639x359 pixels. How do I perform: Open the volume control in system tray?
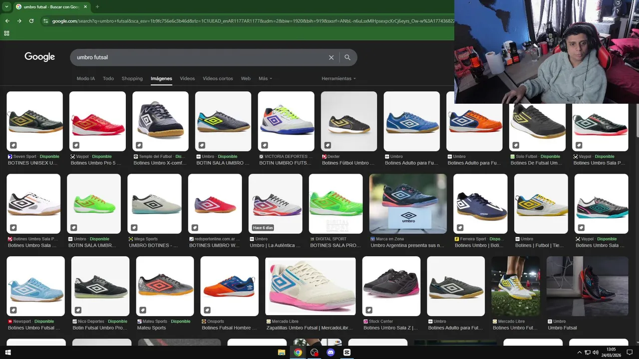tap(596, 353)
